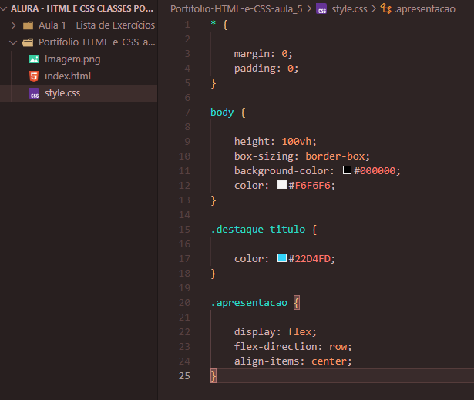
Task: Click the row value on line 23
Action: 338,347
